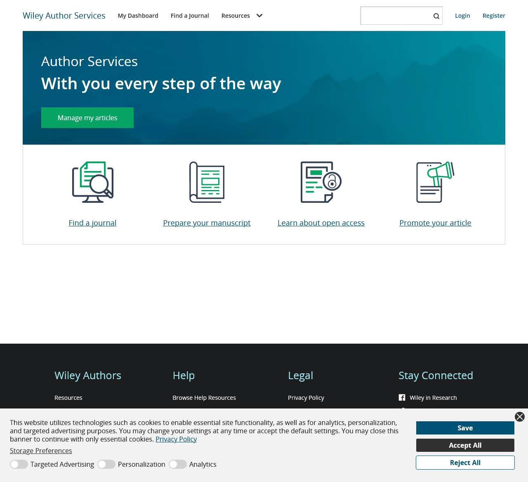The image size is (528, 482).
Task: Click the Reject All cookies button
Action: click(x=465, y=463)
